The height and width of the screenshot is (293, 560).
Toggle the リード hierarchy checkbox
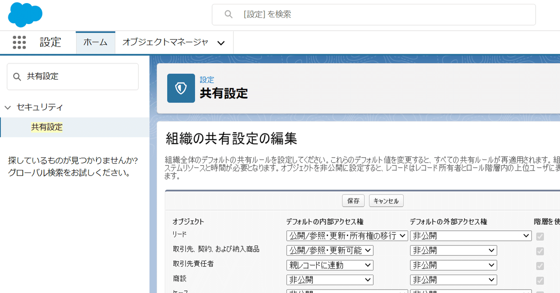click(540, 237)
